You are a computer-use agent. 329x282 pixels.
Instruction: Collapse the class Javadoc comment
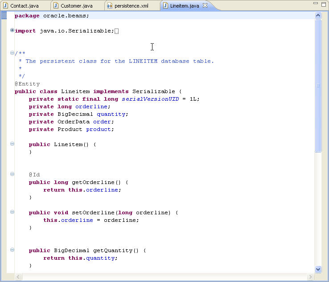pyautogui.click(x=12, y=53)
